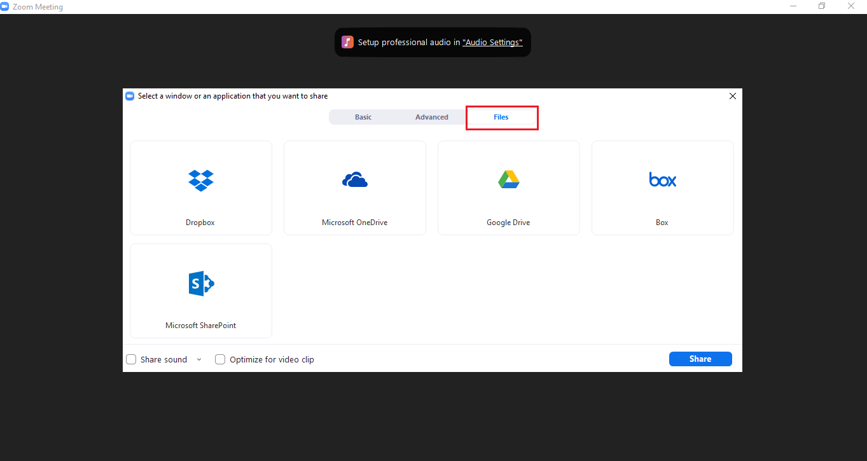Pick the Google Drive triangle icon
867x461 pixels.
pyautogui.click(x=509, y=180)
